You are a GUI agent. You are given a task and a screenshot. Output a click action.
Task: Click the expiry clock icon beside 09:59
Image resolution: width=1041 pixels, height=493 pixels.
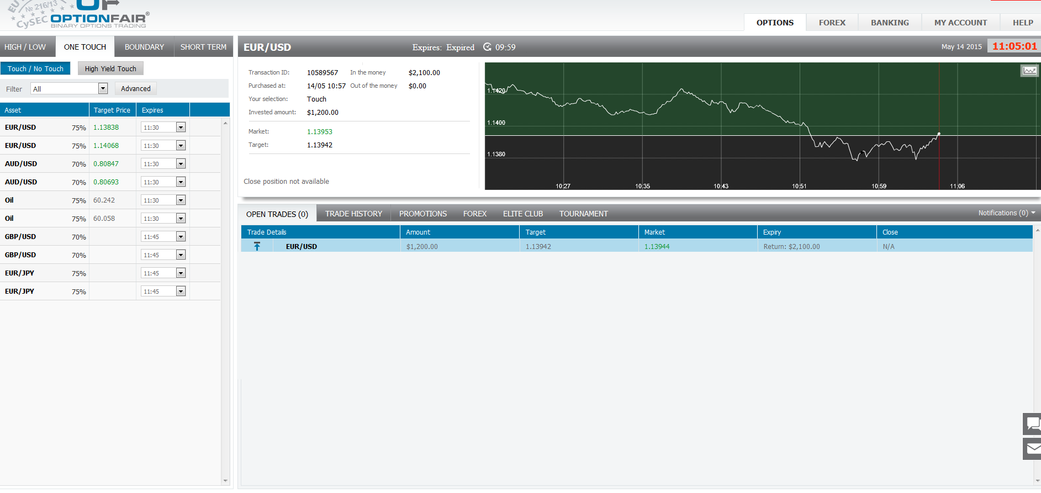click(487, 47)
